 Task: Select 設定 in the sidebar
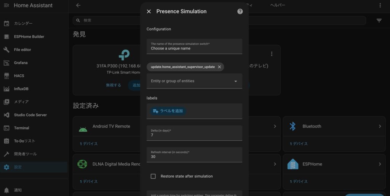(x=18, y=167)
